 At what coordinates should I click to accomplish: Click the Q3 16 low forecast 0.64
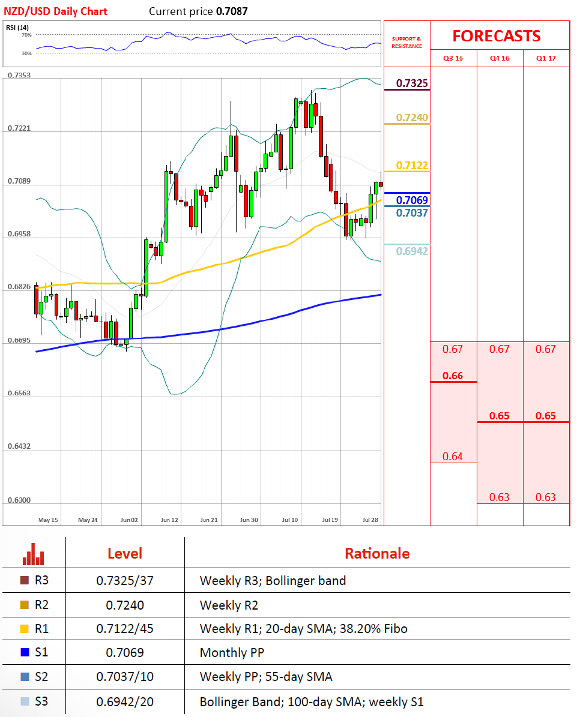pos(452,457)
